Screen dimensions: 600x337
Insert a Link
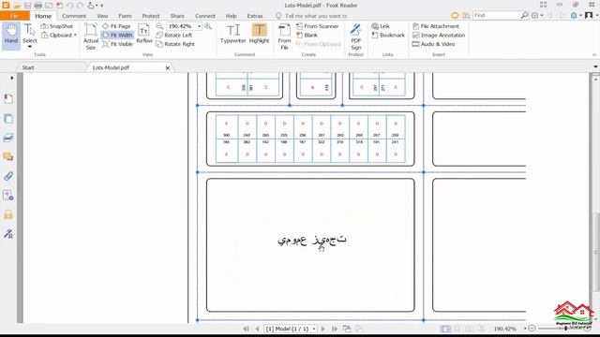381,26
